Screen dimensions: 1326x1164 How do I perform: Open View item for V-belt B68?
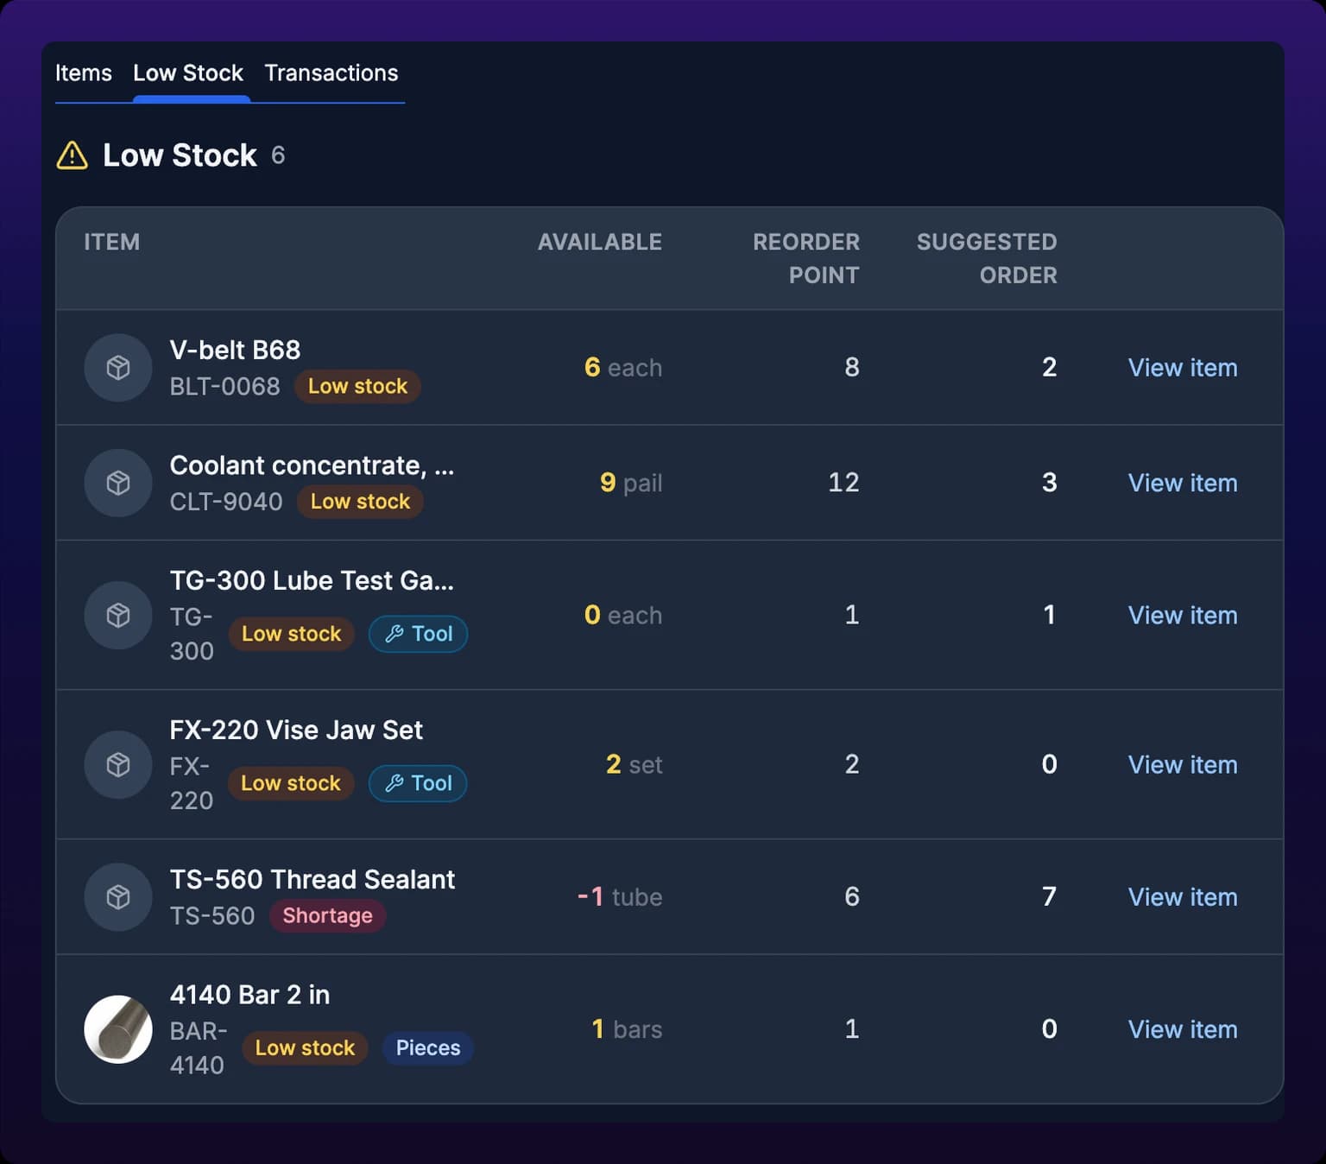click(x=1183, y=368)
